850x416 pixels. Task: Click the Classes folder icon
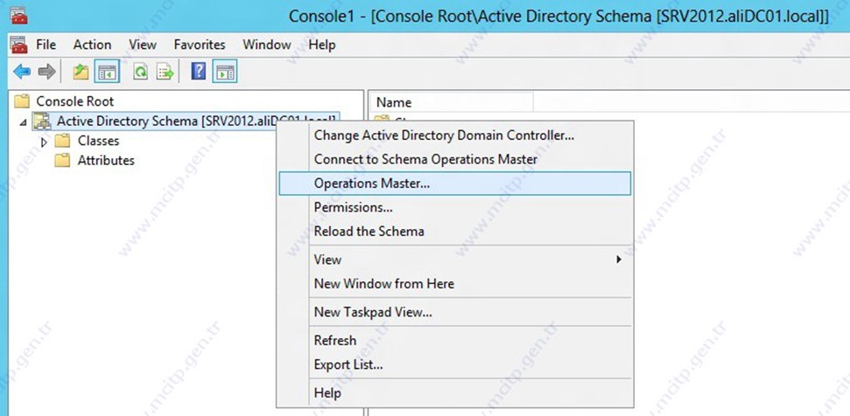click(x=63, y=141)
